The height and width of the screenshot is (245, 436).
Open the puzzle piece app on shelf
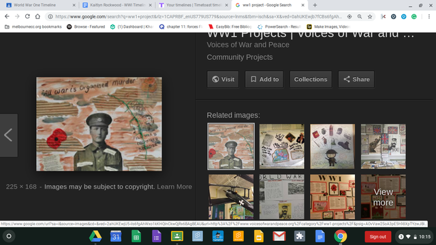tap(300, 236)
